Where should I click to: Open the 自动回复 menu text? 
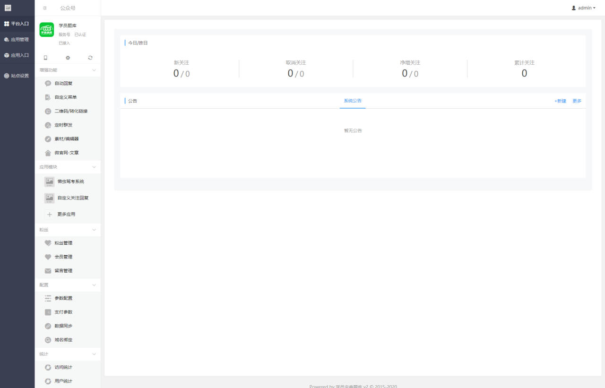pos(63,84)
